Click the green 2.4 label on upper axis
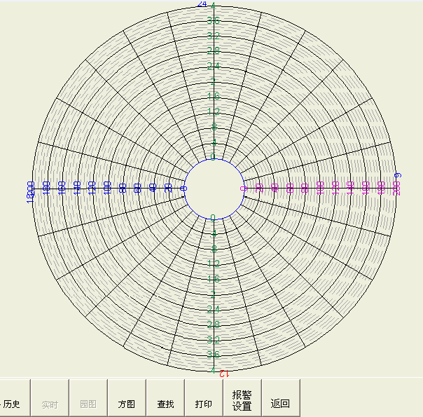This screenshot has height=417, width=423. coord(214,67)
